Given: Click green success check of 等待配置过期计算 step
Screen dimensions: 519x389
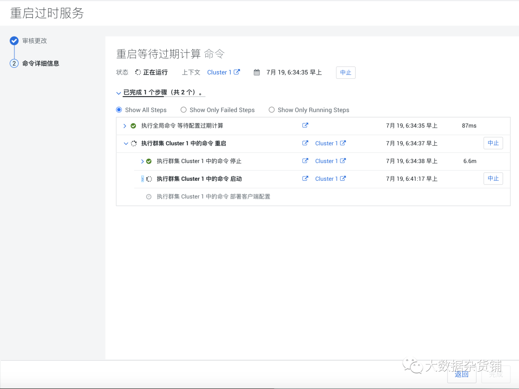Looking at the screenshot, I should click(x=134, y=126).
